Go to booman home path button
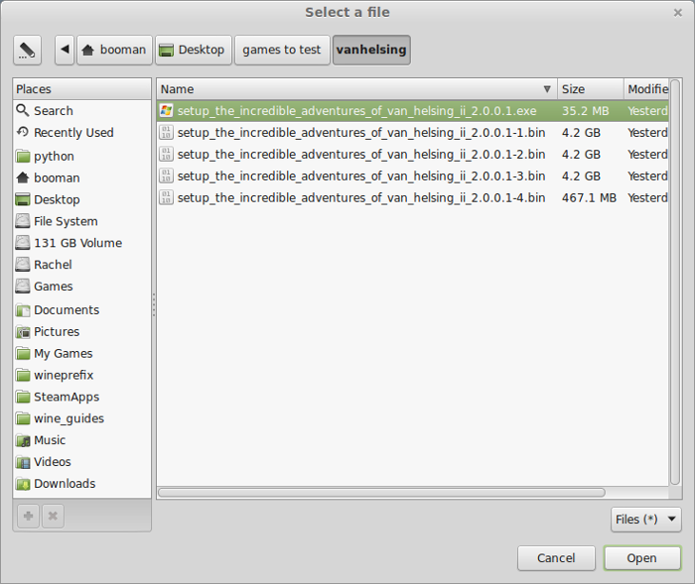 pos(114,50)
